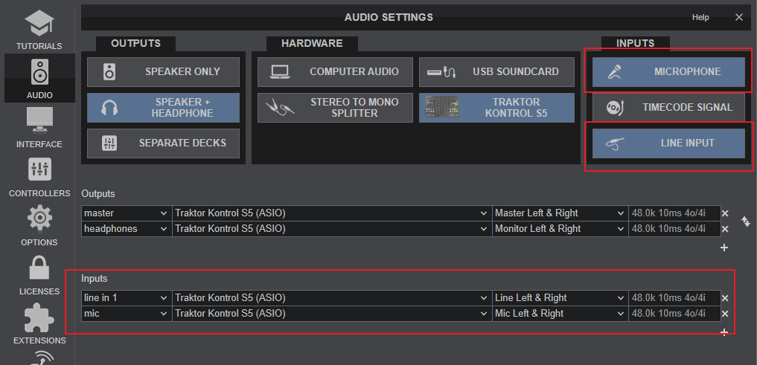Select Speaker Only output
This screenshot has height=365, width=757.
[163, 72]
